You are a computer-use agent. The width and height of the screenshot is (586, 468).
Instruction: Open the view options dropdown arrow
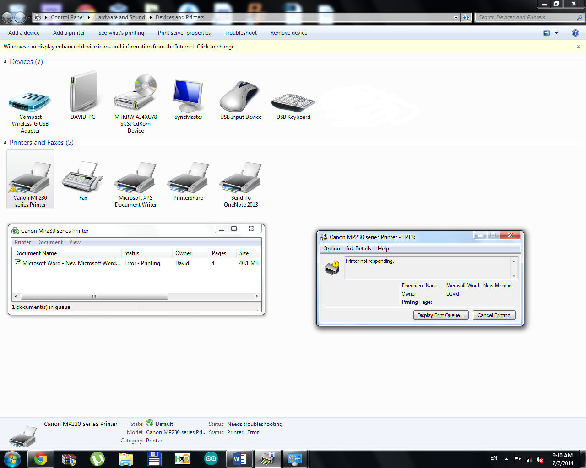[557, 33]
